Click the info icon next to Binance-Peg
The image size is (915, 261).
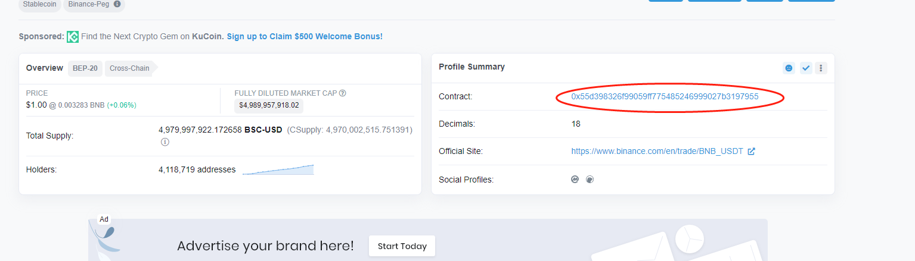(x=117, y=4)
